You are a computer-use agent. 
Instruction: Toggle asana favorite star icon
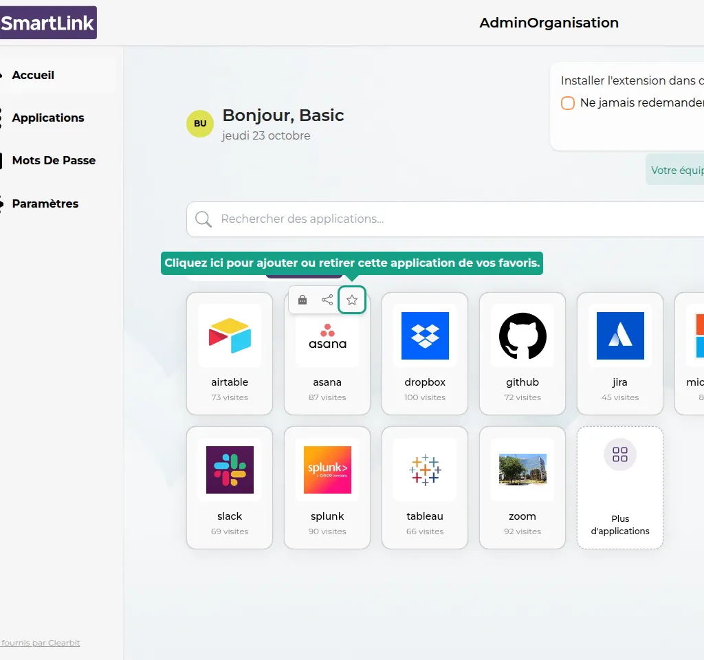(352, 300)
